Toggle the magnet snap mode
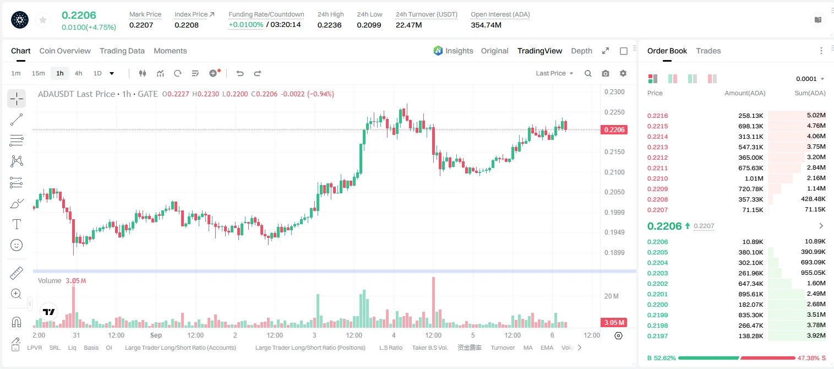This screenshot has width=834, height=369. (x=17, y=322)
